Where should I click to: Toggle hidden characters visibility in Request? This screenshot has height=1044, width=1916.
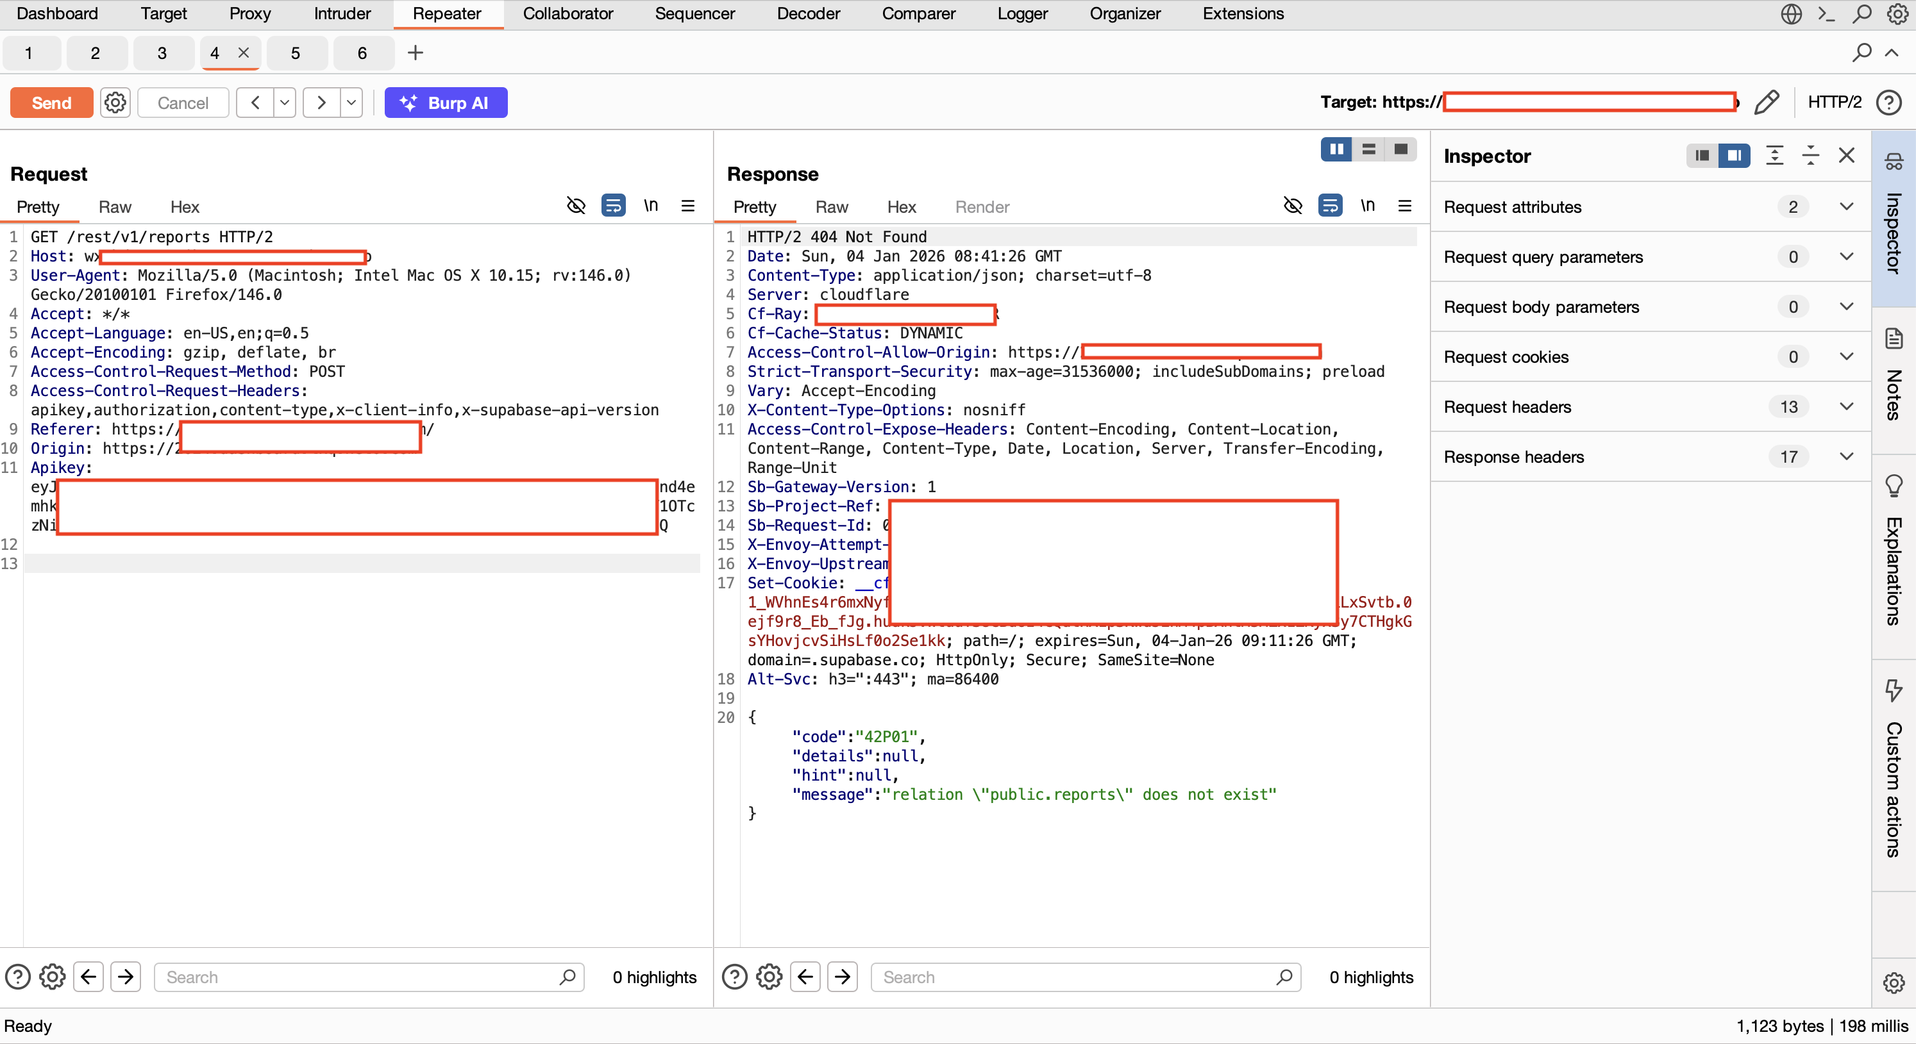[x=576, y=205]
